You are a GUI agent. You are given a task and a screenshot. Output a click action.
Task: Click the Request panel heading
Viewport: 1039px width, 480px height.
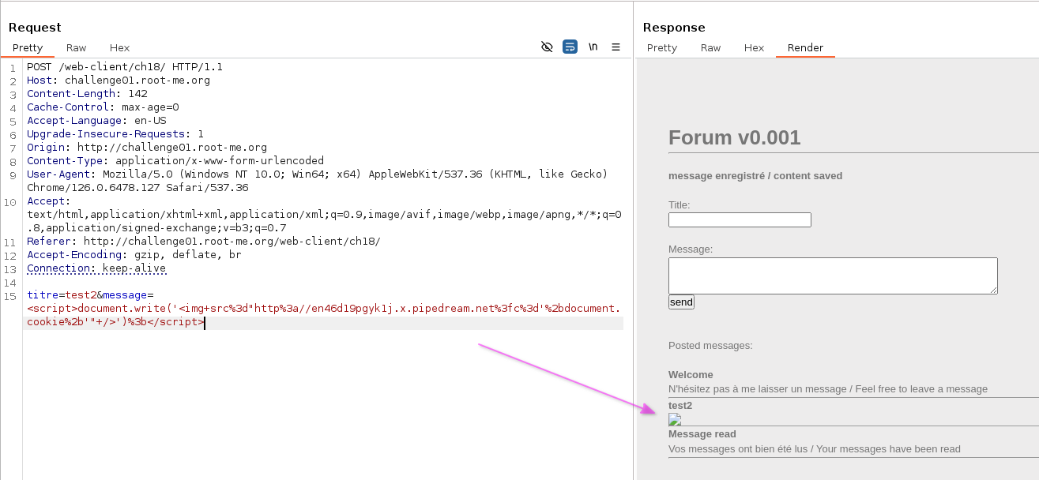point(35,28)
